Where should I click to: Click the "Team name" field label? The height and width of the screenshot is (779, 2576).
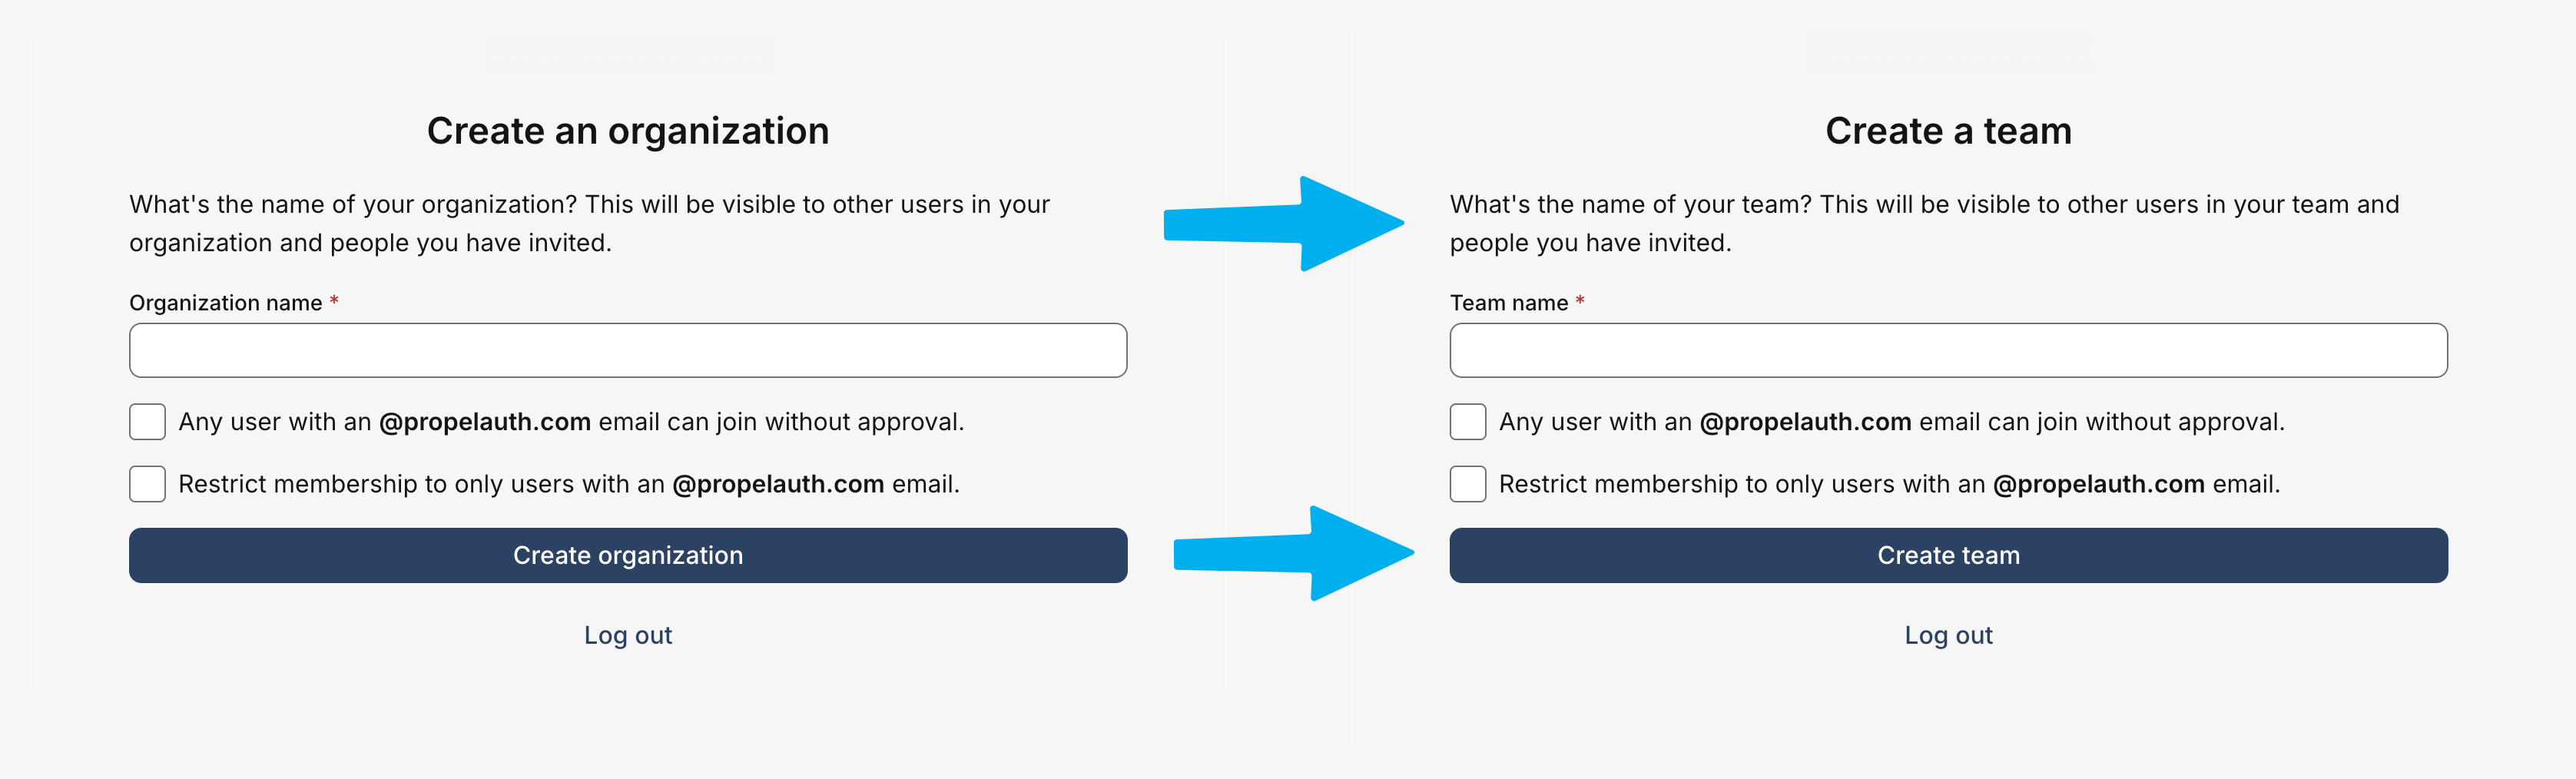pos(1508,303)
